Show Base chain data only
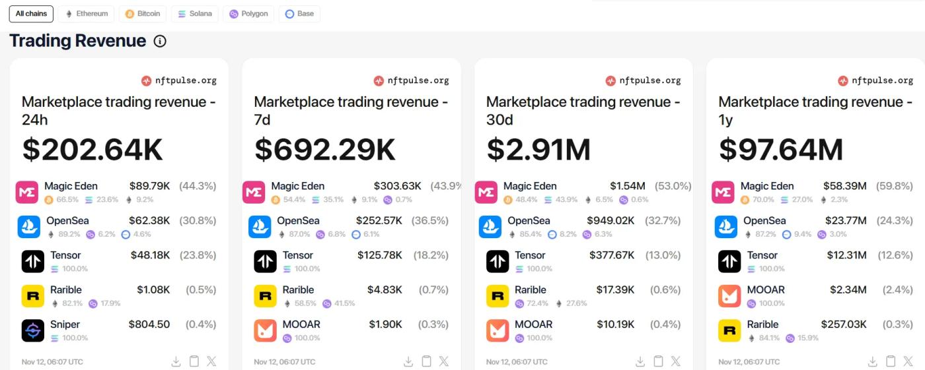Viewport: 925px width, 370px height. [299, 14]
